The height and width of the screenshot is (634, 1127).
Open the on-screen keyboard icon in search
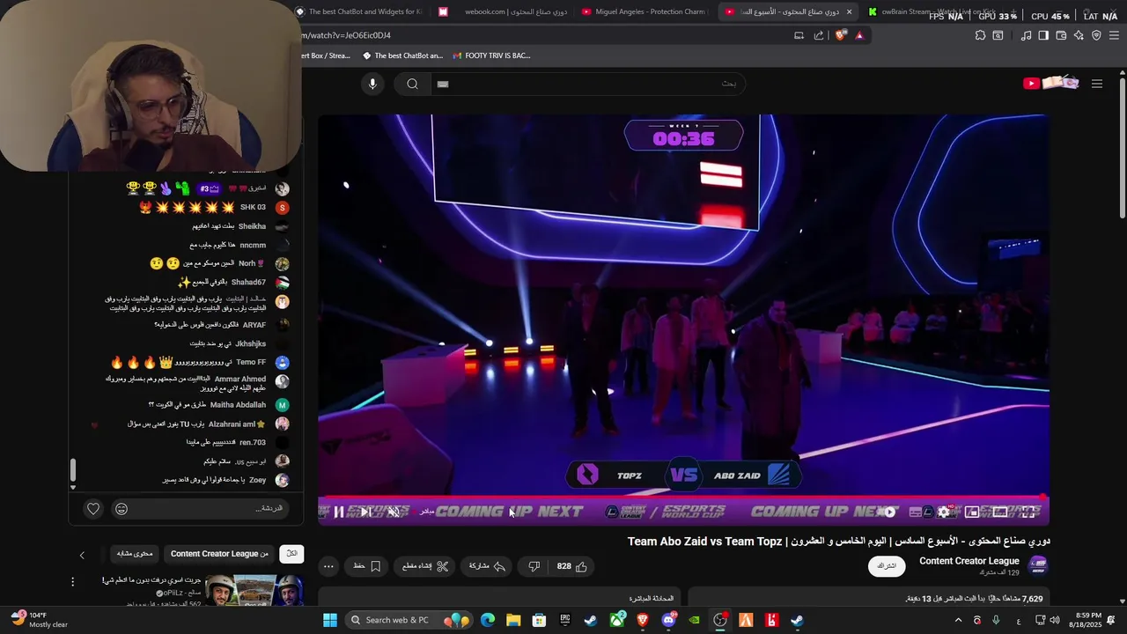click(x=443, y=84)
